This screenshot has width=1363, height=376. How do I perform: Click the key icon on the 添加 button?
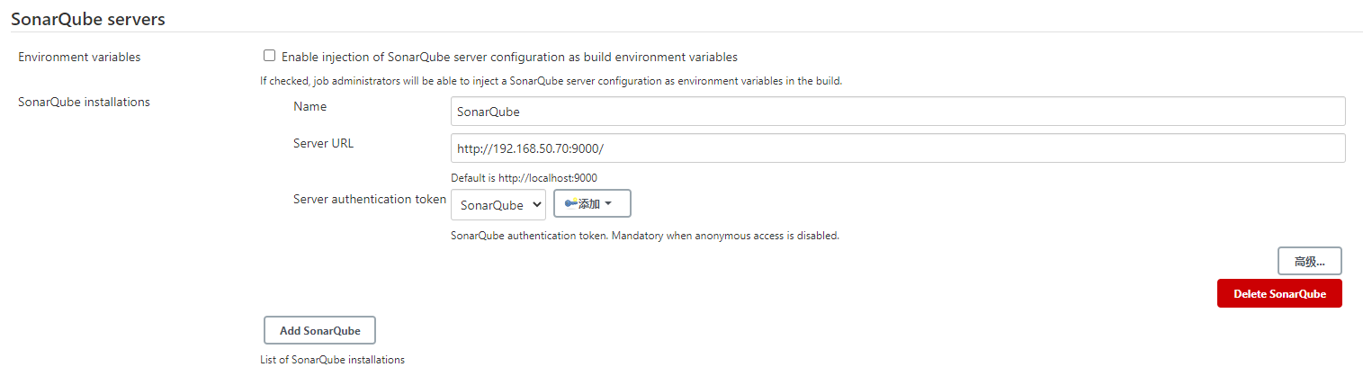570,203
